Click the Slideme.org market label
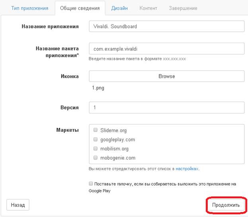The width and height of the screenshot is (248, 217). coord(113,130)
